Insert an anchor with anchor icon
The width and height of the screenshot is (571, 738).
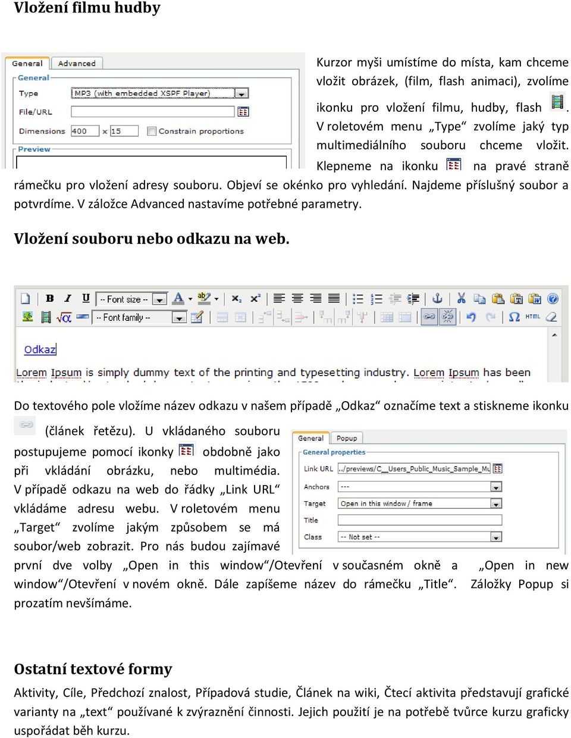pos(437,299)
